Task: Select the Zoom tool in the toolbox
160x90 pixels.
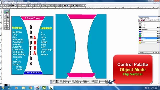Action: coord(8,28)
